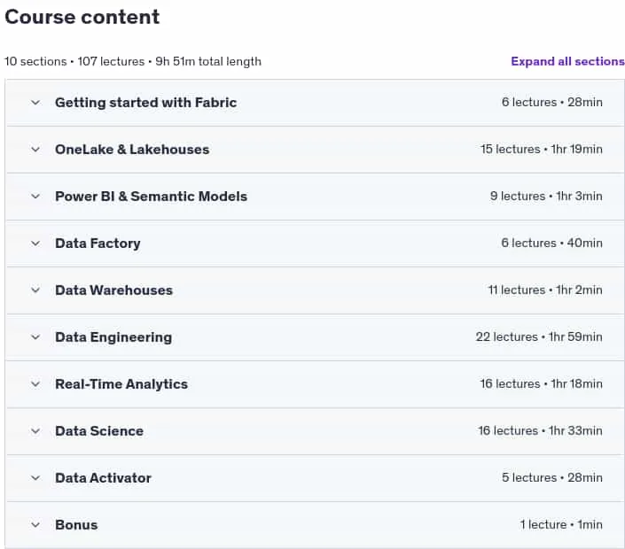Expand the Data Science chevron arrow

point(35,431)
